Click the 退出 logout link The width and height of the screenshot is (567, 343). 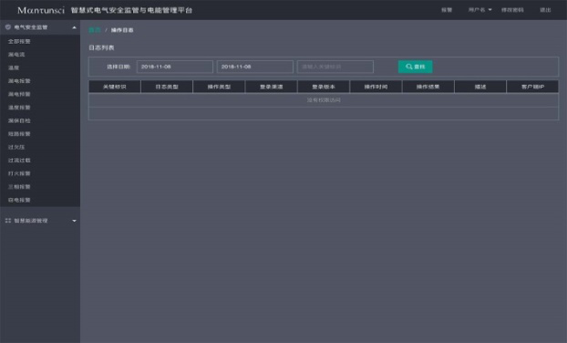click(x=545, y=10)
